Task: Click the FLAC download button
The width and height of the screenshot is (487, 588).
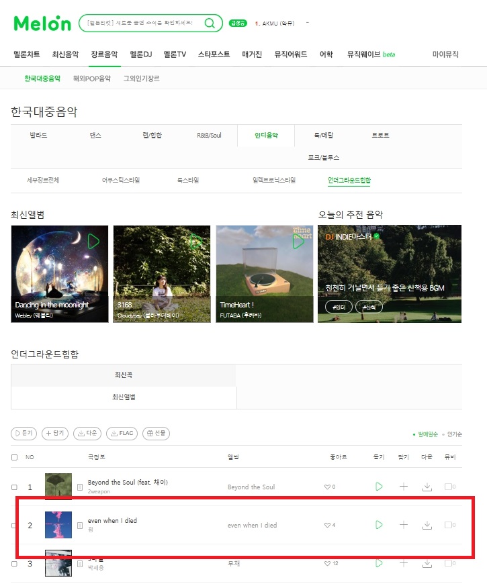Action: pos(122,433)
